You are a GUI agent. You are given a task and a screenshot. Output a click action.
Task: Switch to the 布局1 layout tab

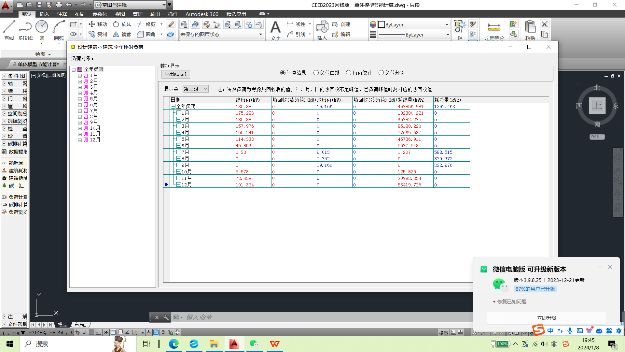click(x=80, y=325)
